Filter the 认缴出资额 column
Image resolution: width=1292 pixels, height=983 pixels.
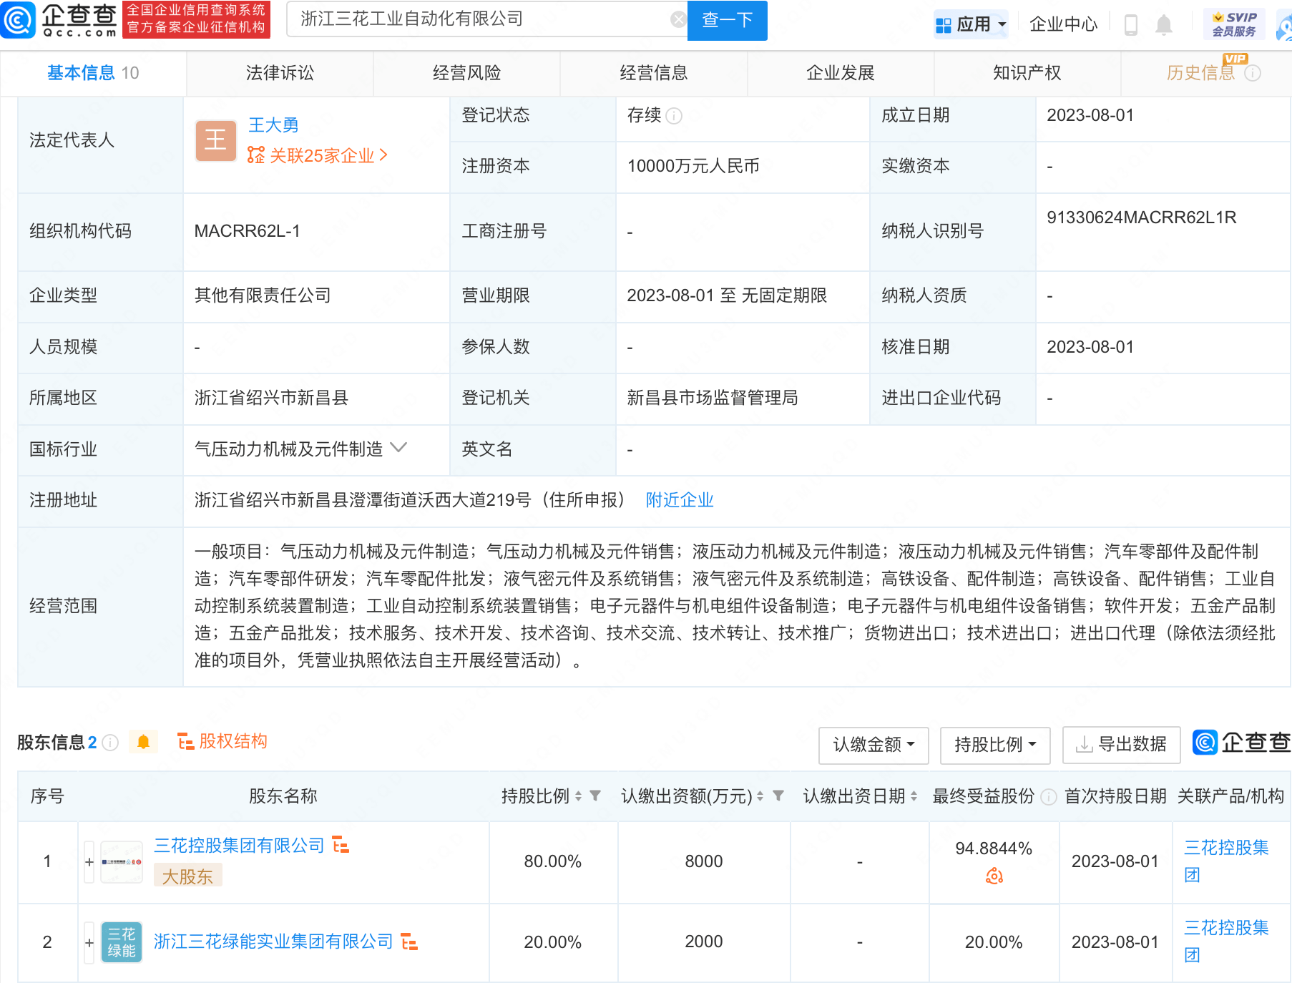(x=778, y=796)
